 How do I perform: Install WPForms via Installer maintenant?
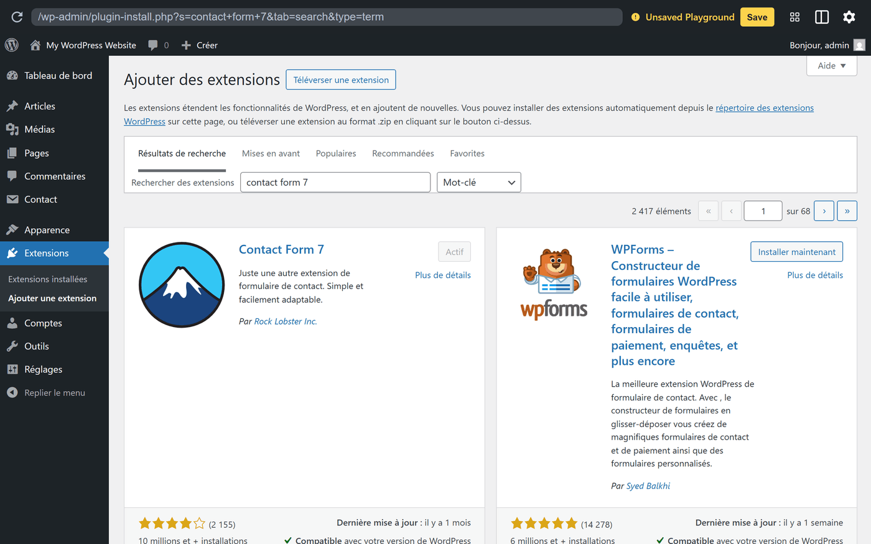[x=796, y=251]
